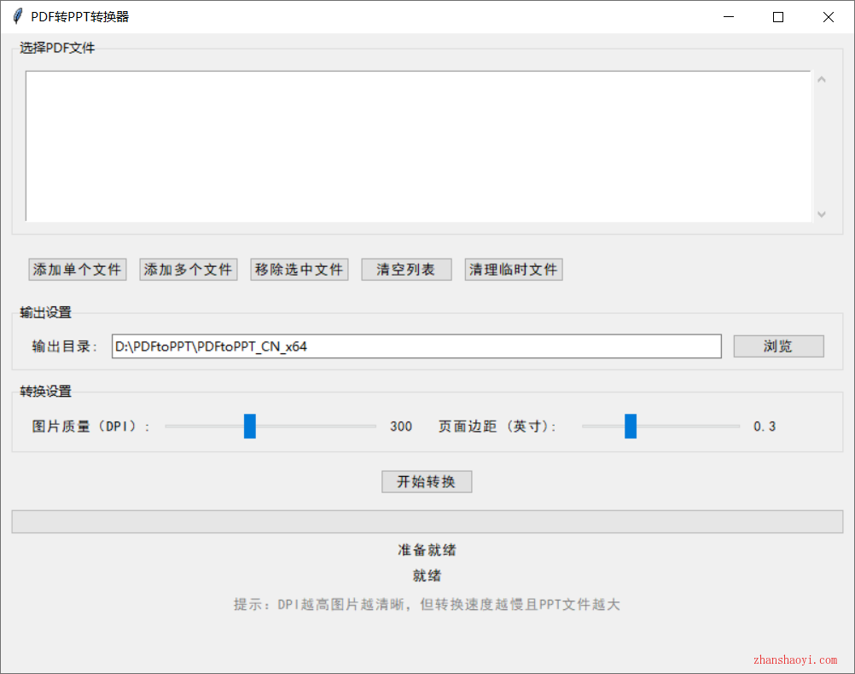Click the file list scrollbar up arrow
Viewport: 855px width, 674px height.
[x=822, y=80]
